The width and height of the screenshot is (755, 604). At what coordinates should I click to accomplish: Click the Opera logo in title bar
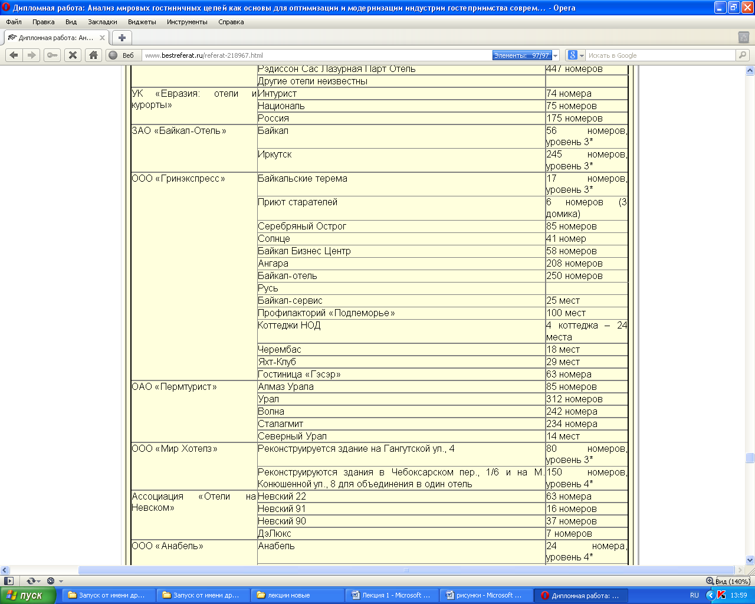click(6, 8)
